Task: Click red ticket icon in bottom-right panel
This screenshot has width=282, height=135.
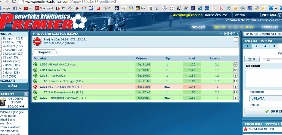Action: point(245,129)
